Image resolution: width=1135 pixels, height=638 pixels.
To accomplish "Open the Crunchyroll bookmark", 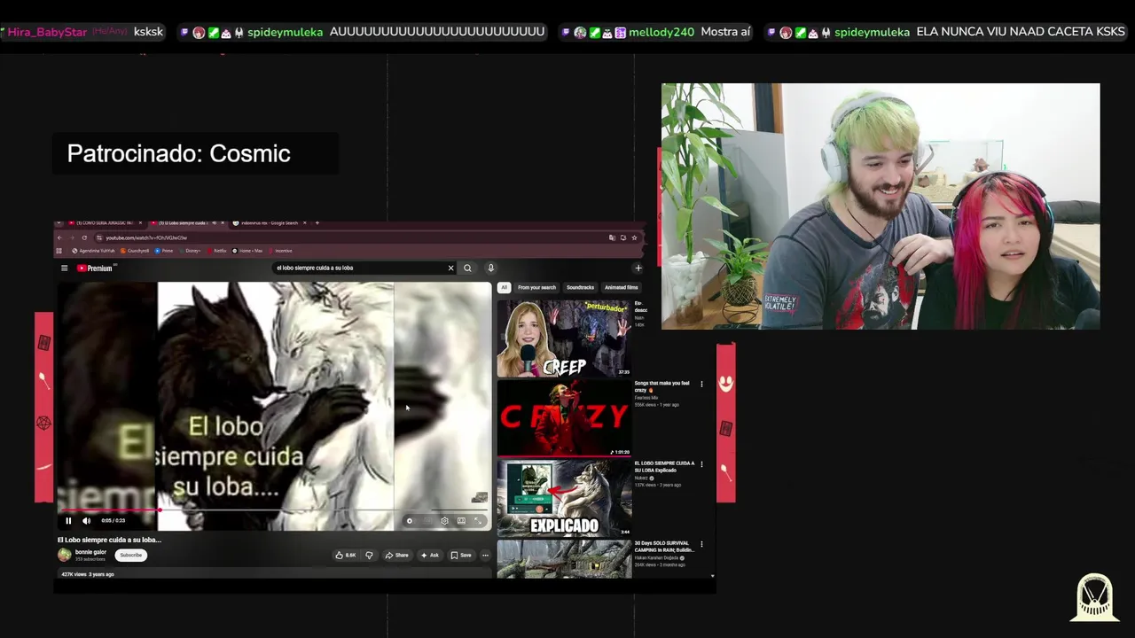I will coord(136,251).
